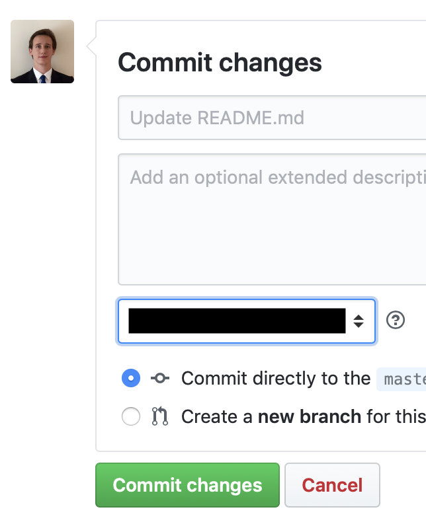Click the user profile avatar picture

coord(42,52)
